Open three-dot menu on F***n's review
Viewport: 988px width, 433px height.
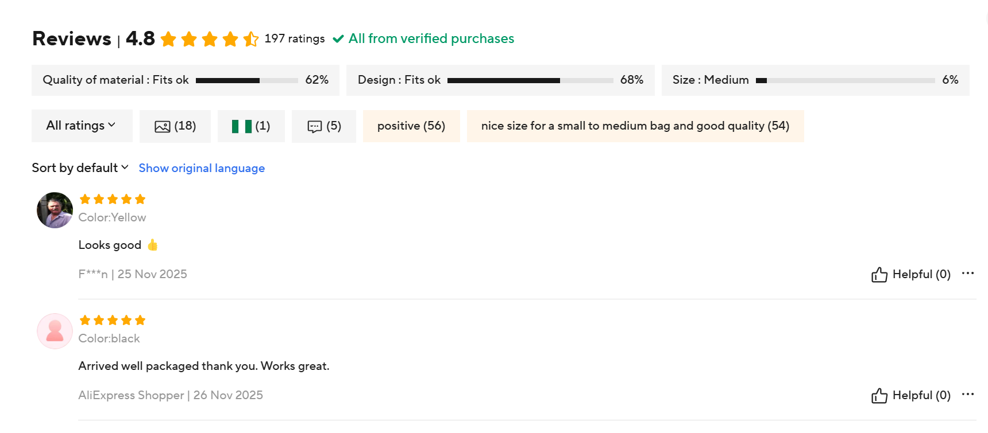968,274
